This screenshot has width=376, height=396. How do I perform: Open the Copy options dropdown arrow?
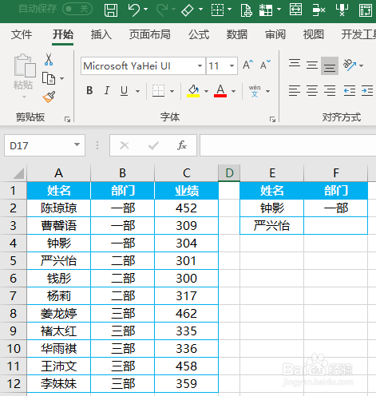62,78
